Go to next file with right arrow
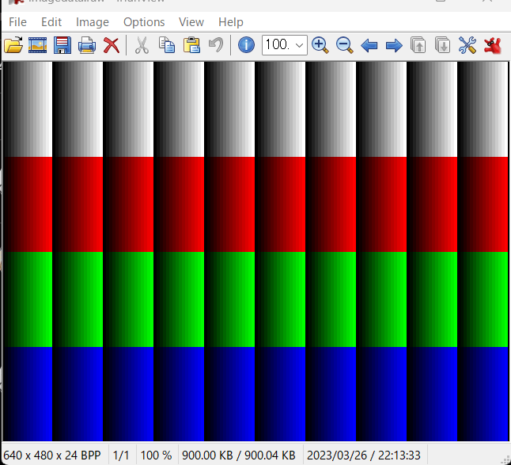 (394, 45)
